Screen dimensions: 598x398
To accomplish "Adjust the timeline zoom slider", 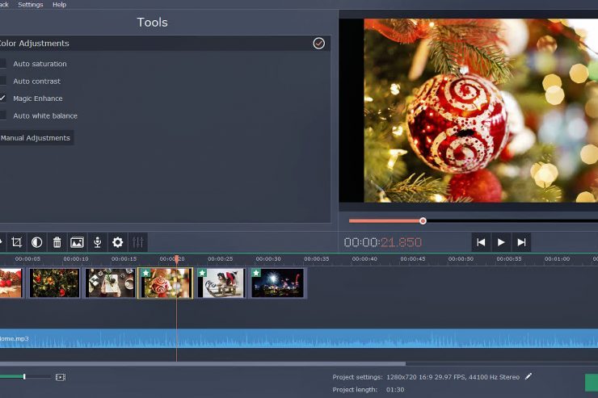I will coord(24,377).
